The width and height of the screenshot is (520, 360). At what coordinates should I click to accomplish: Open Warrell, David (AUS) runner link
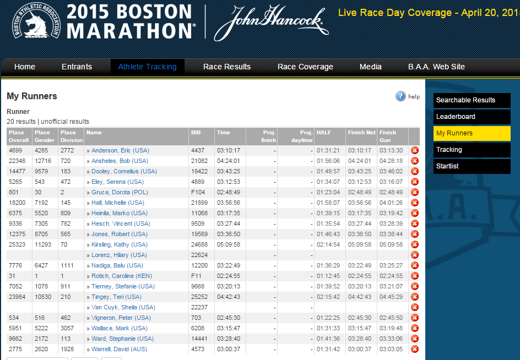coord(119,349)
